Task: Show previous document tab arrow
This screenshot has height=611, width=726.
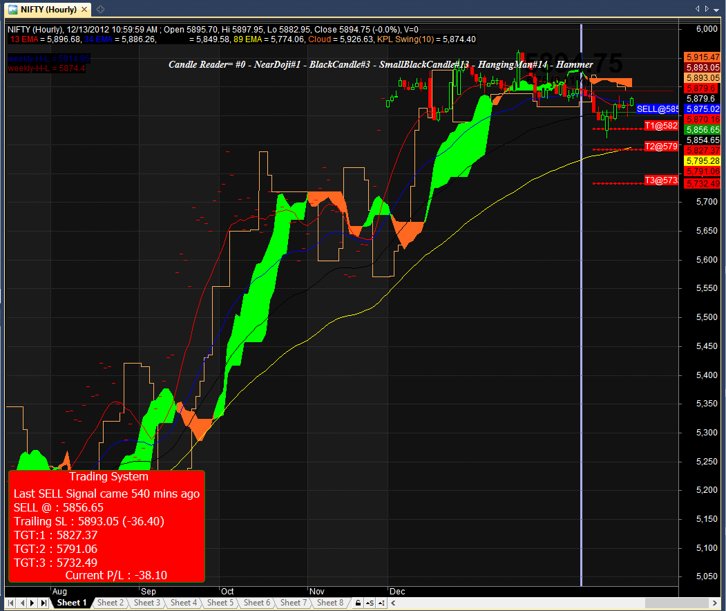Action: click(x=697, y=8)
